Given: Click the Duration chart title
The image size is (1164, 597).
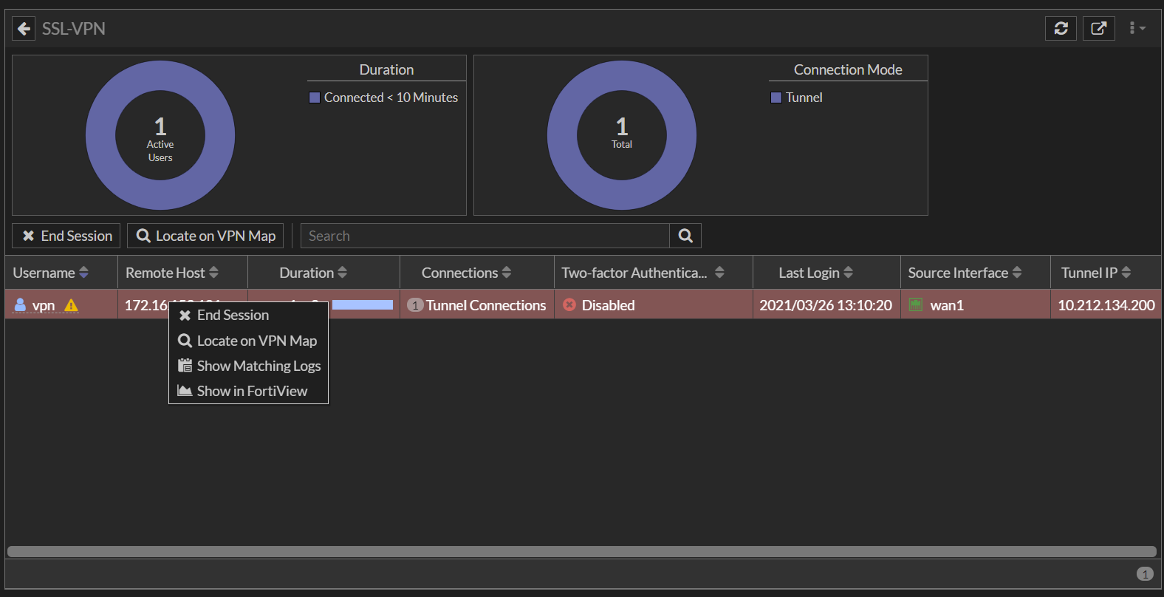Looking at the screenshot, I should (386, 69).
